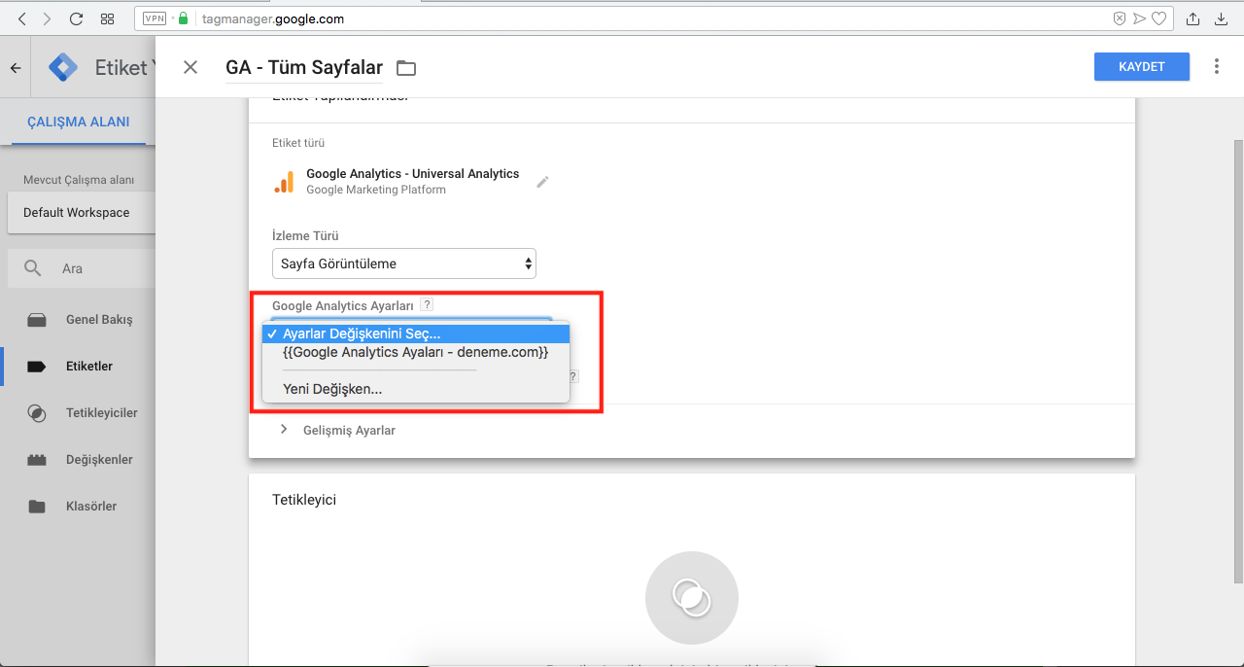
Task: Open the browser downloads icon
Action: [1222, 18]
